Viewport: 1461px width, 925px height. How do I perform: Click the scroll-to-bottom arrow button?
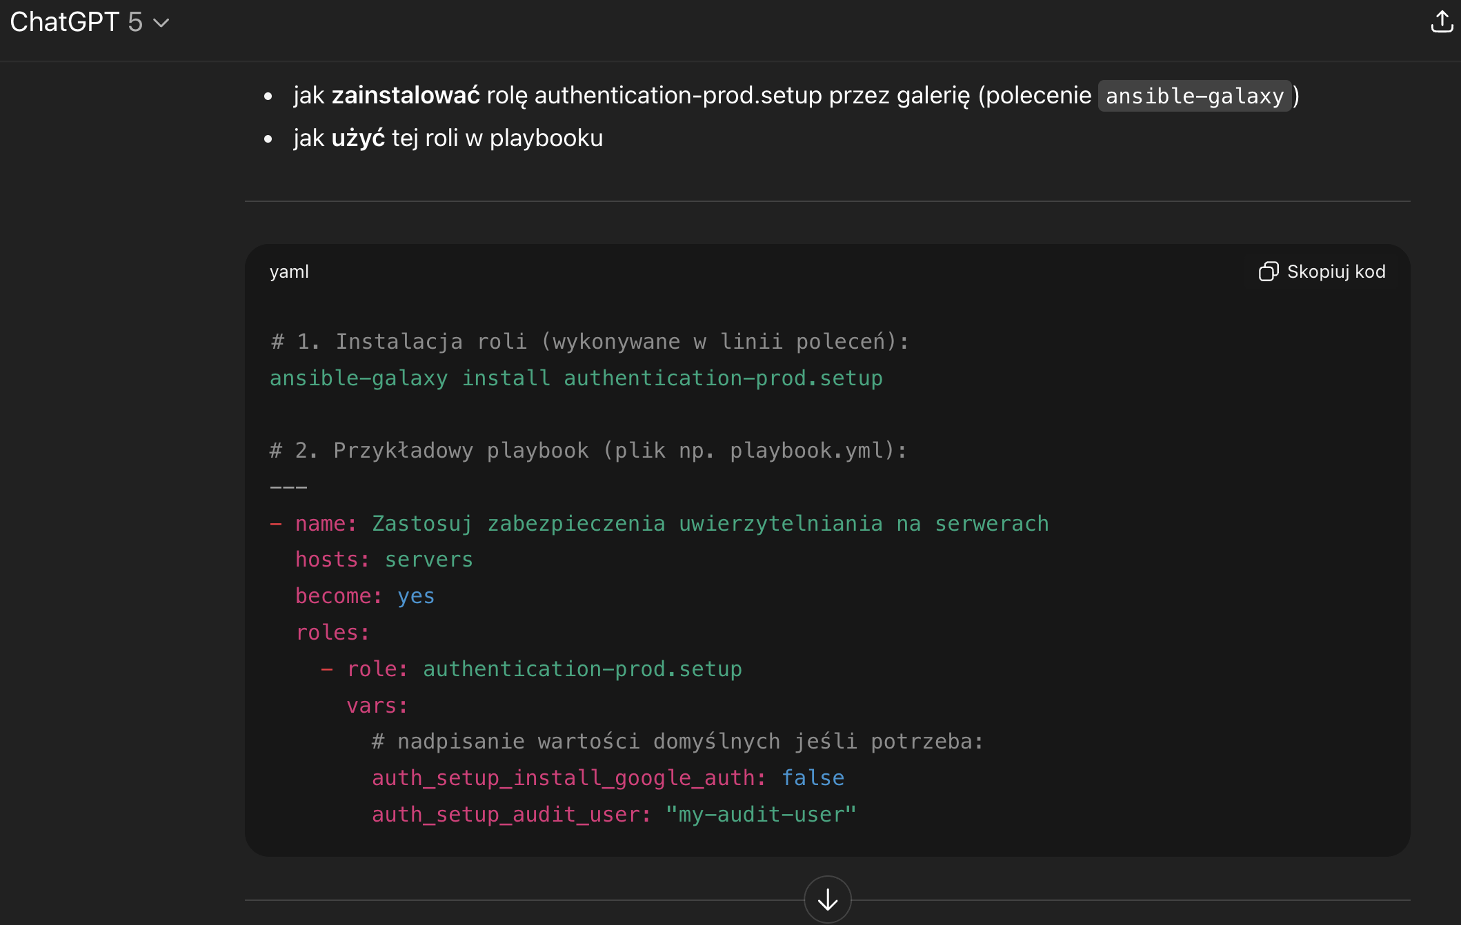pyautogui.click(x=827, y=899)
